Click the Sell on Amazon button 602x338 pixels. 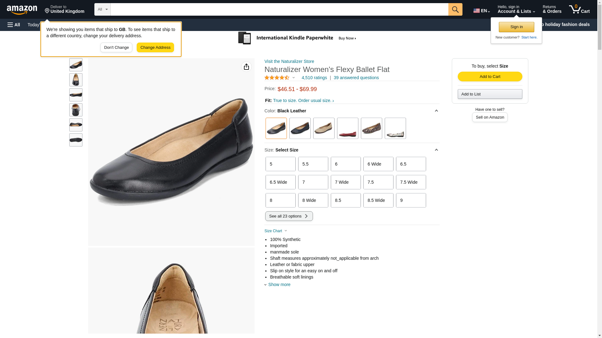490,117
